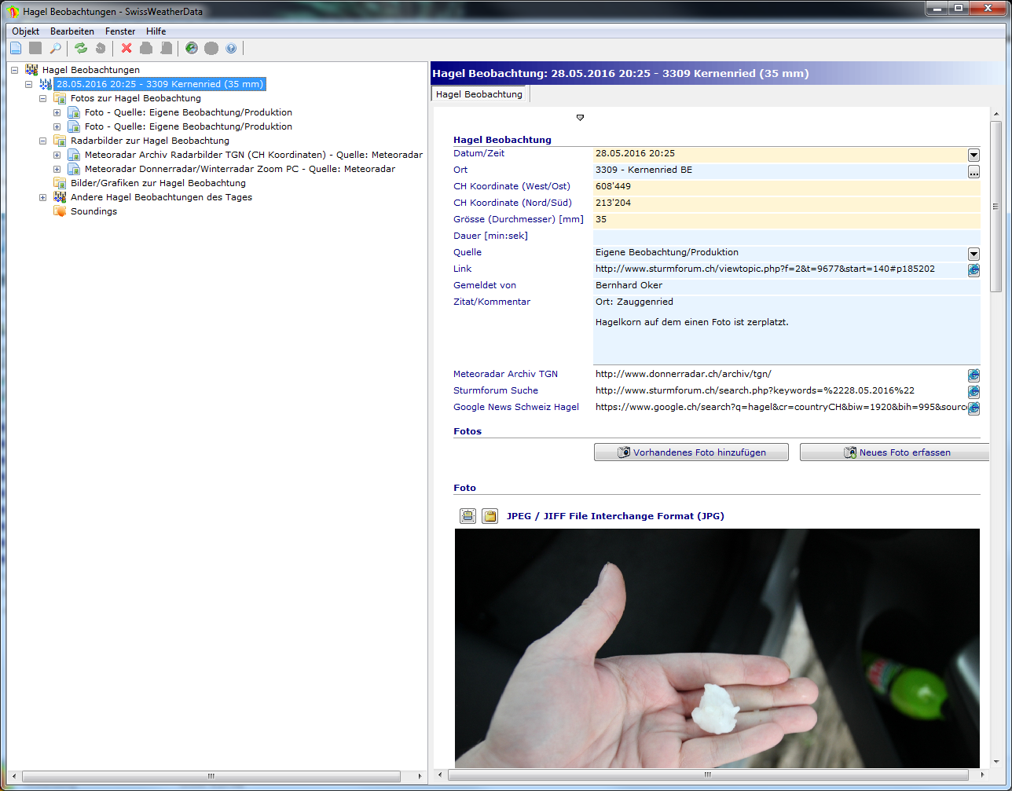Click Neues Foto erfassen button
Viewport: 1012px width, 791px height.
[x=896, y=452]
